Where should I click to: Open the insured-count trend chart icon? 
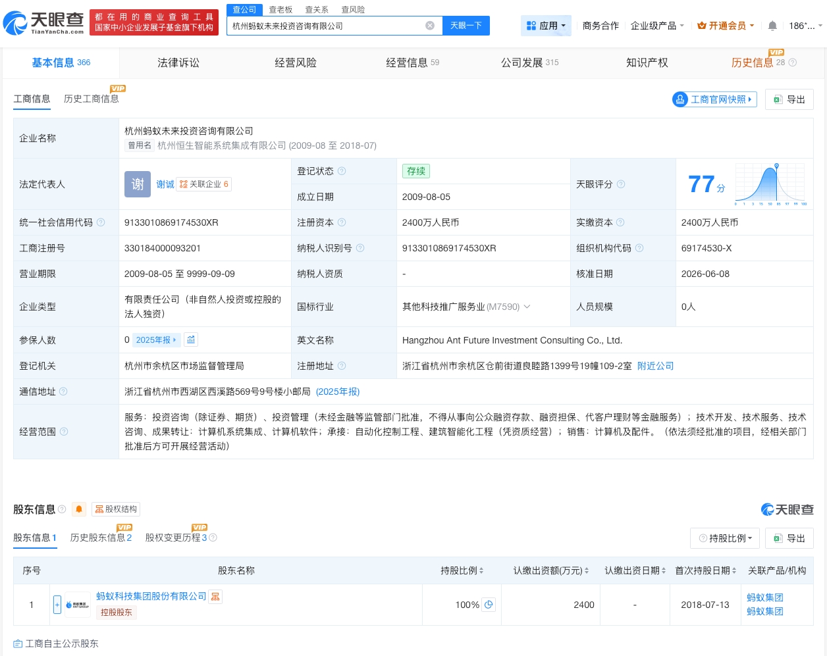coord(191,340)
